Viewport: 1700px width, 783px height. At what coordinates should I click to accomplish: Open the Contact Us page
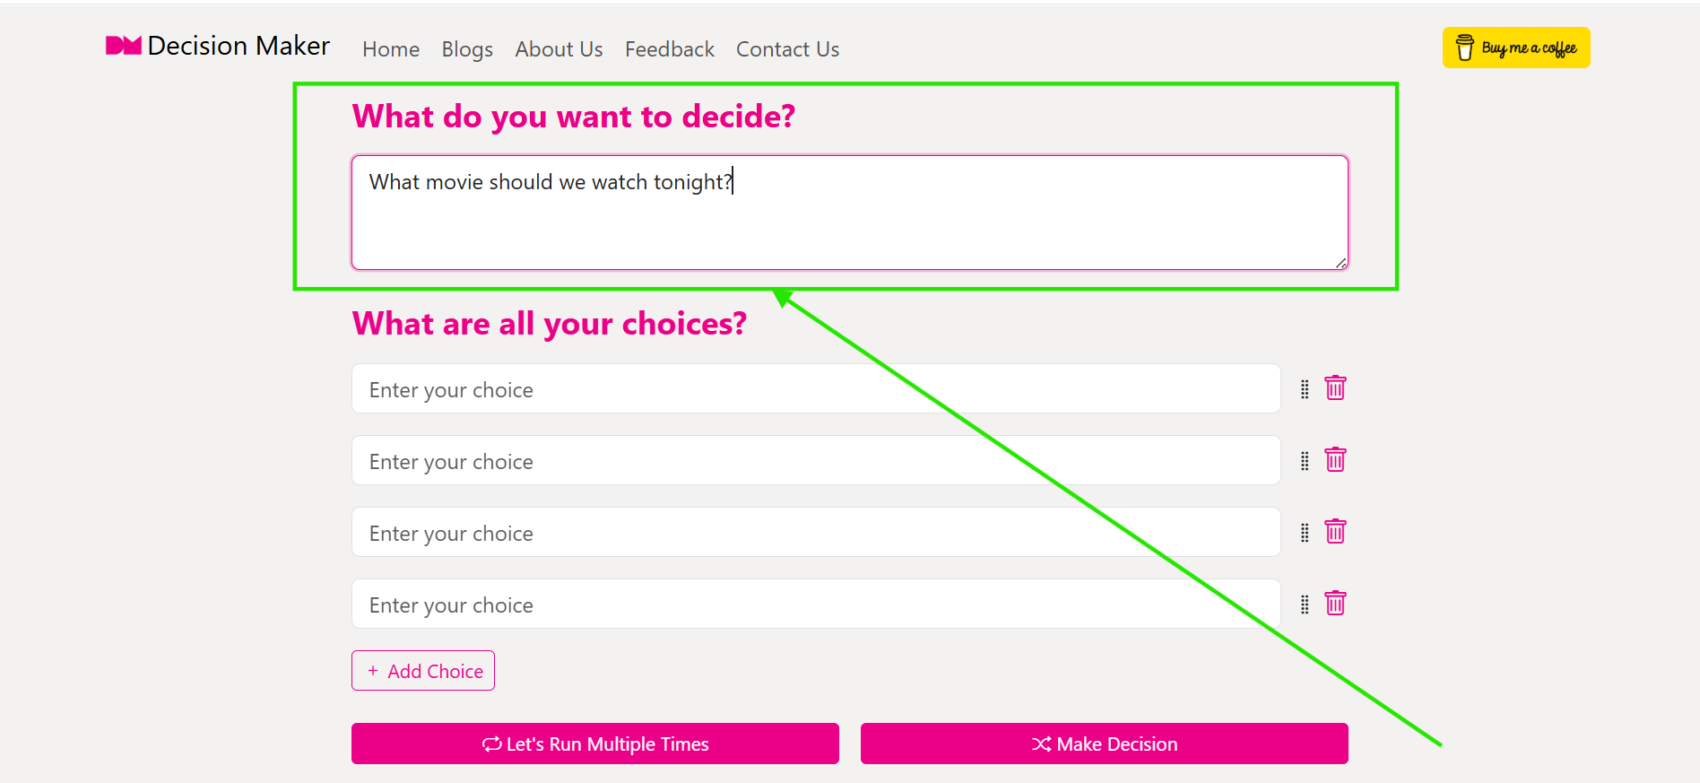pyautogui.click(x=787, y=49)
